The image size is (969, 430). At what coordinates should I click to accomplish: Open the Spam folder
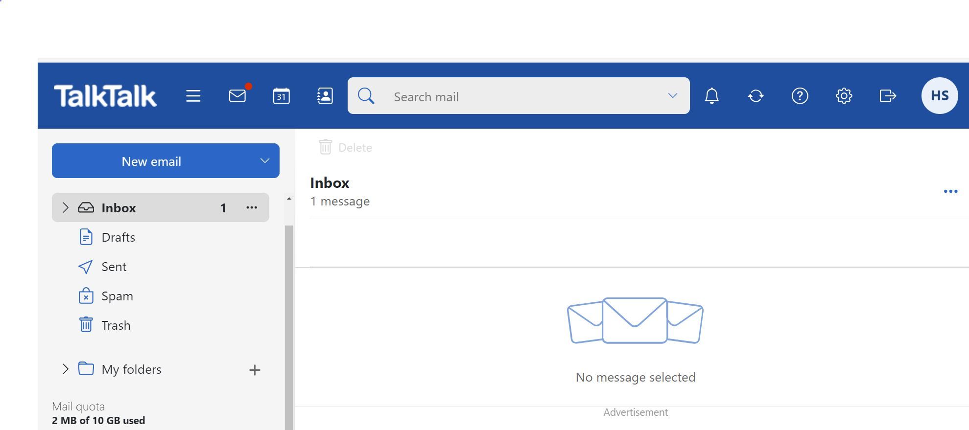tap(117, 296)
